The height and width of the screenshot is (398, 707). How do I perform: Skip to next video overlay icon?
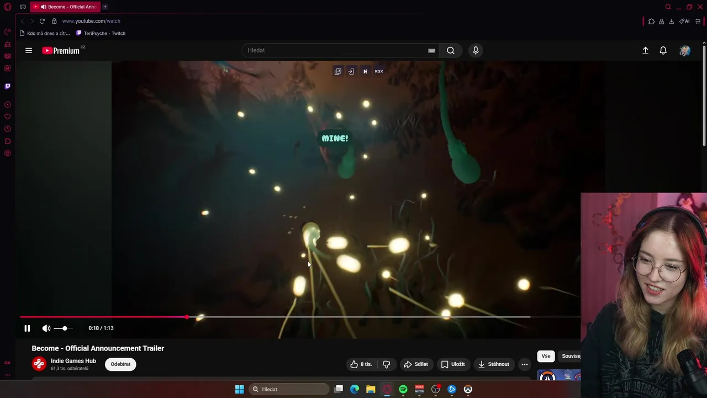[365, 71]
